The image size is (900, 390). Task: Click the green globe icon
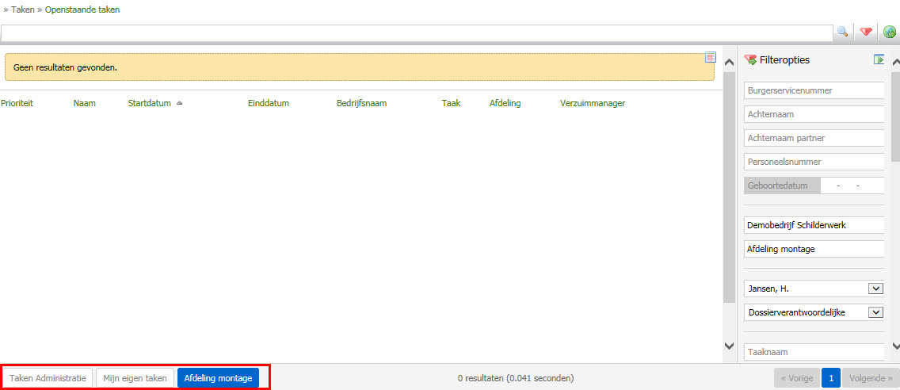click(x=890, y=32)
